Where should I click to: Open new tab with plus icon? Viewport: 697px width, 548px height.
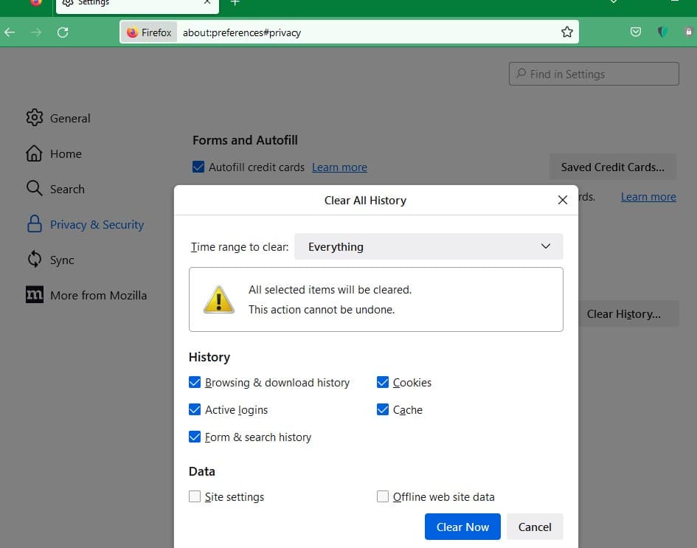pos(235,3)
